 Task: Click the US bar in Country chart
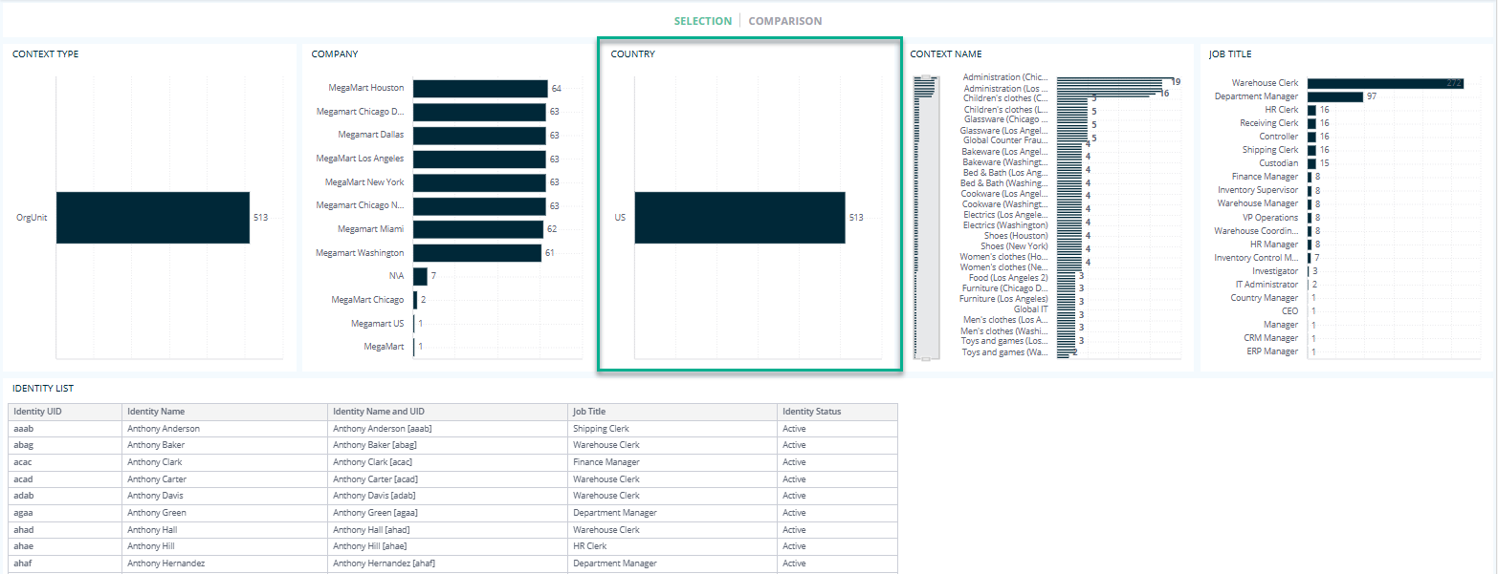point(739,218)
